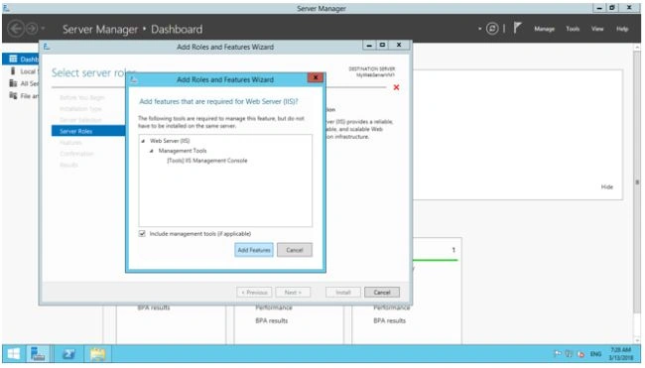Click the Add Features button
This screenshot has width=645, height=368.
point(254,250)
